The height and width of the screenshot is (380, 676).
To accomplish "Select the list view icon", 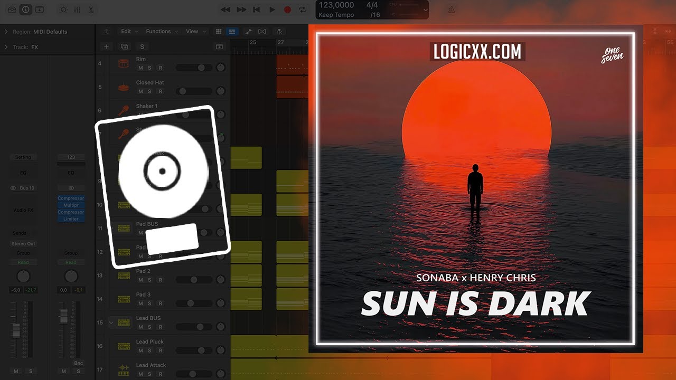I will pyautogui.click(x=232, y=31).
